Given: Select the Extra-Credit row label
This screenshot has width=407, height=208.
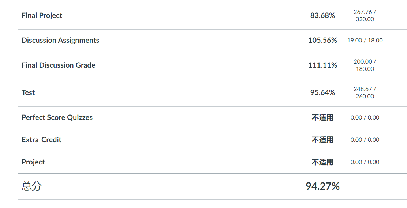Looking at the screenshot, I should point(41,140).
